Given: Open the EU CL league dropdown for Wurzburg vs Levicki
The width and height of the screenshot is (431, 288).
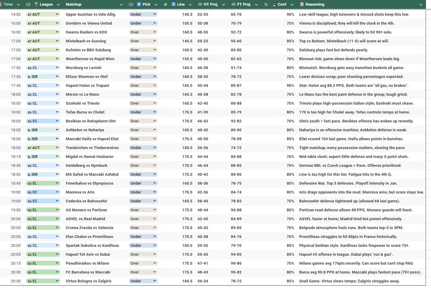Looking at the screenshot, I should (57, 68).
